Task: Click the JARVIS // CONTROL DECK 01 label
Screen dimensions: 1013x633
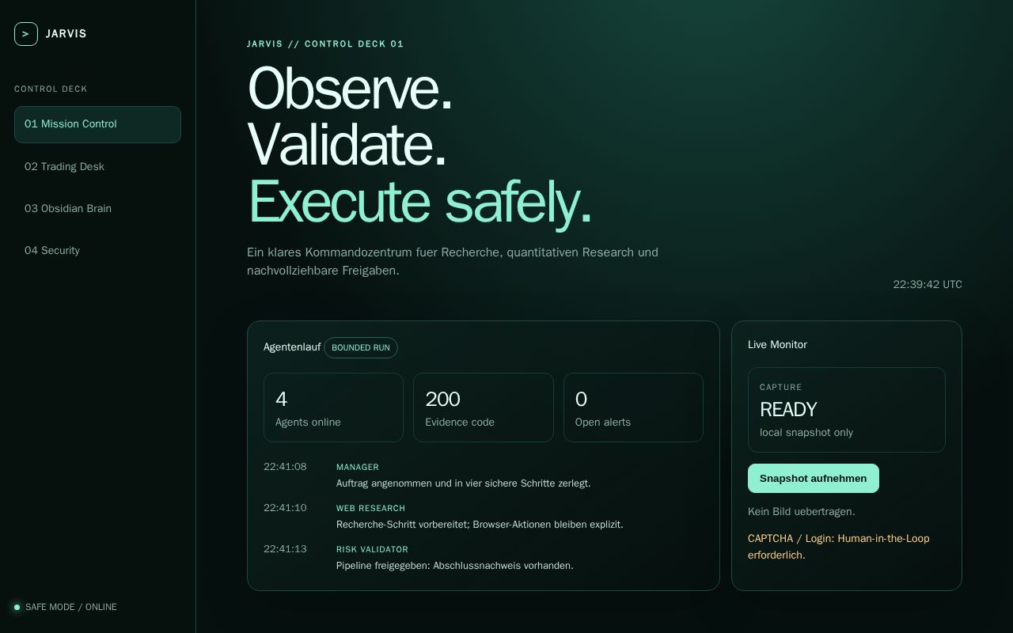Action: [x=325, y=44]
